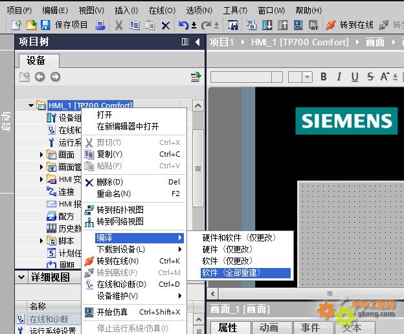This screenshot has height=334, width=404.
Task: Click the Copy toolbar icon
Action: tap(134, 25)
